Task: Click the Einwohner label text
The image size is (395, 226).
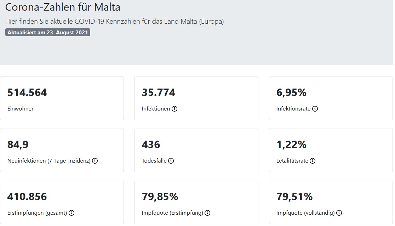Action: point(21,109)
